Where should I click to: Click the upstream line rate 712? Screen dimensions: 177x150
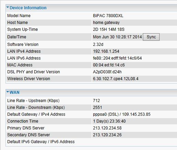click(96, 101)
